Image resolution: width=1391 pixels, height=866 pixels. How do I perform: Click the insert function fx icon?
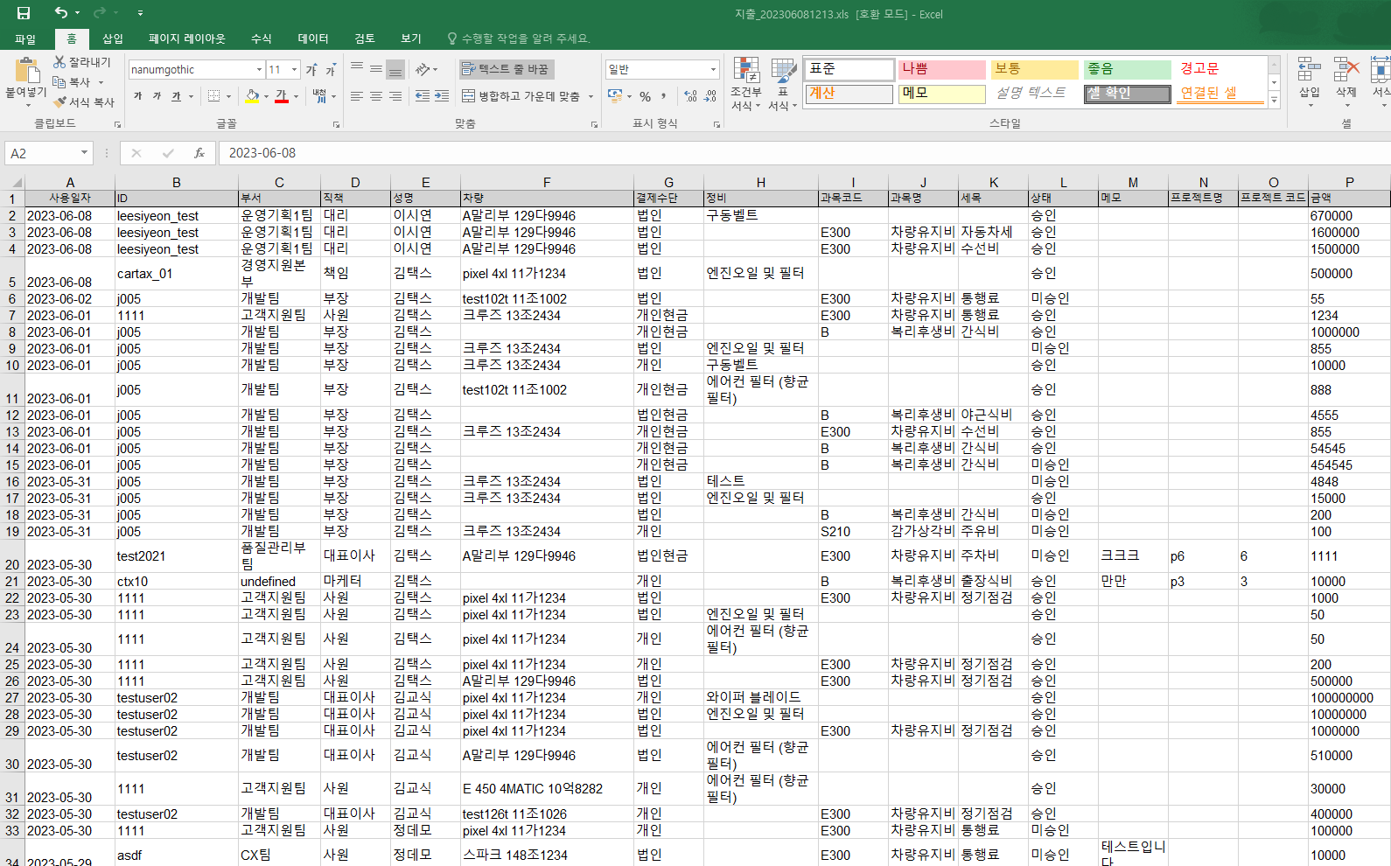tap(199, 153)
